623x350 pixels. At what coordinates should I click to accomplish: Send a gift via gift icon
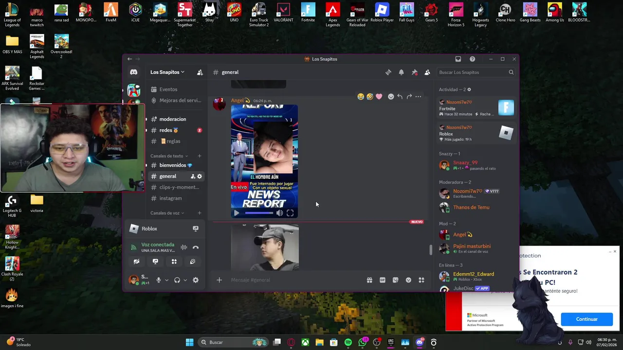pyautogui.click(x=369, y=280)
